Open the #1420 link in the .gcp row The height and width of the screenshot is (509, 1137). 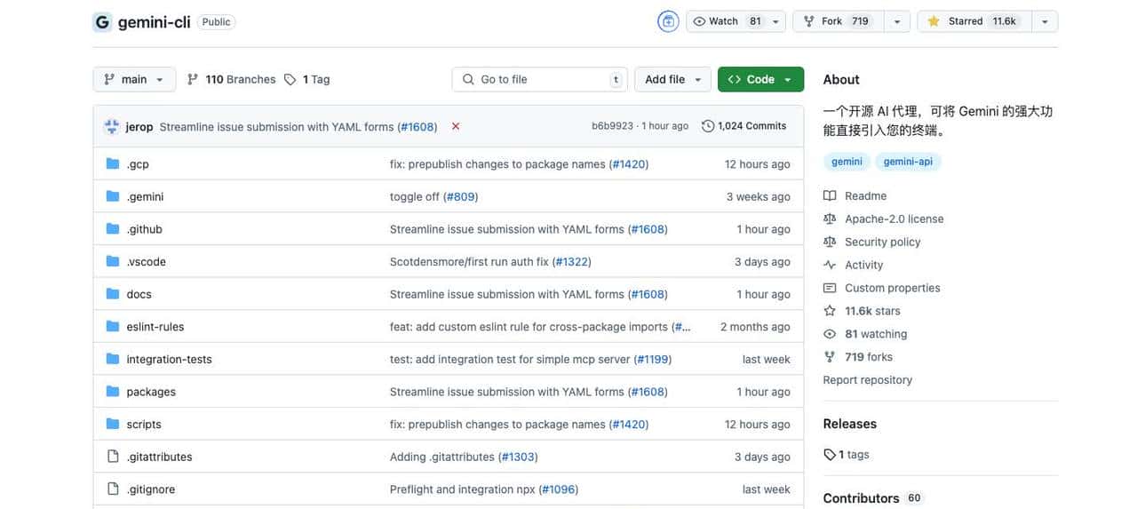point(629,164)
